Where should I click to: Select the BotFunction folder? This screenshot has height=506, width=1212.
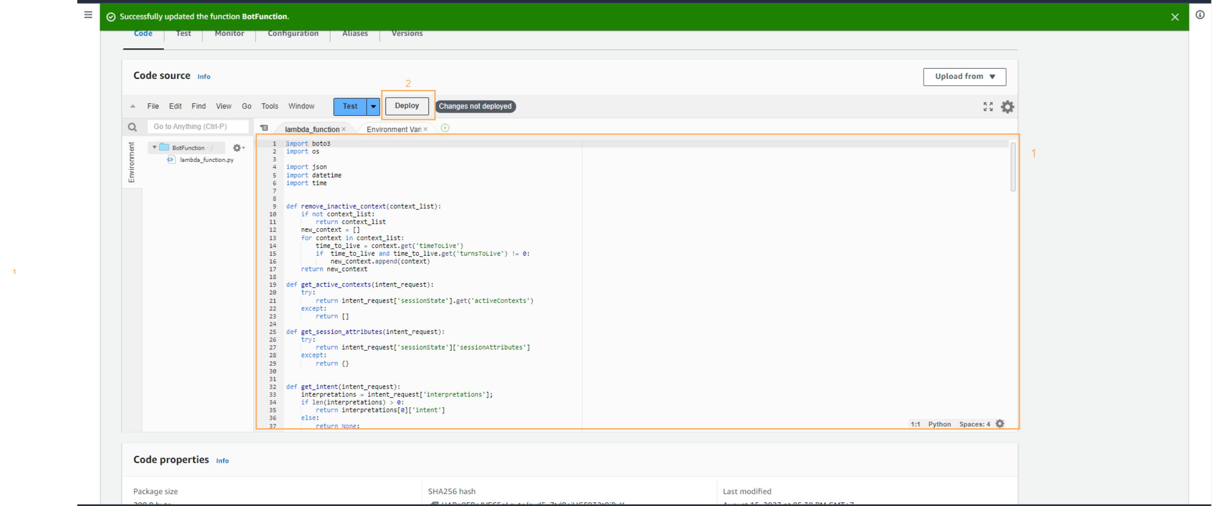coord(188,148)
